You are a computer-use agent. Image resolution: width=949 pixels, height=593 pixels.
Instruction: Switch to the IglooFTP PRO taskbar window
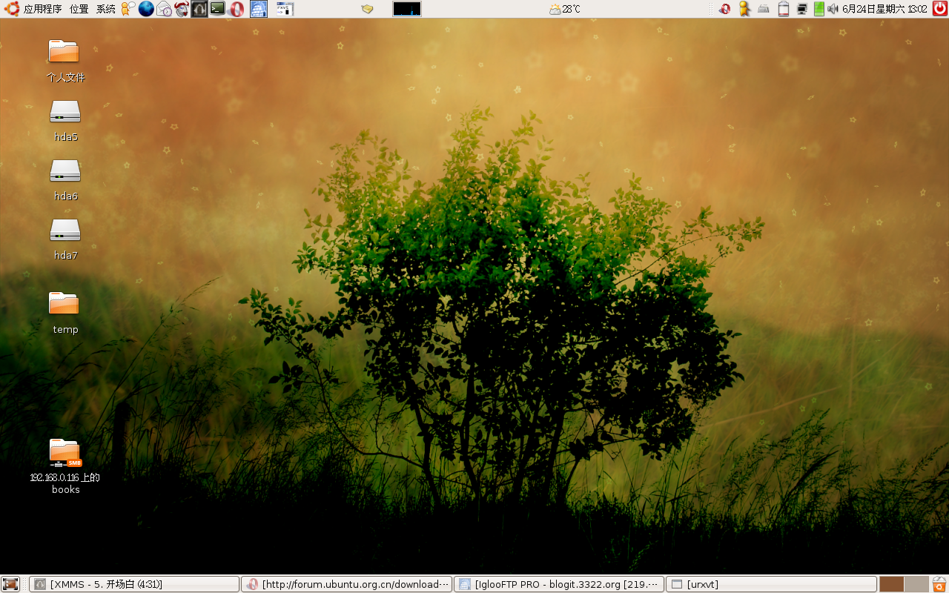[x=559, y=584]
